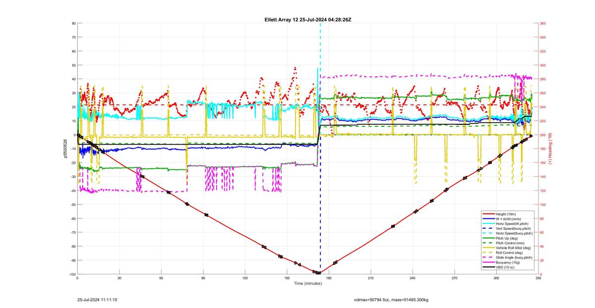This screenshot has height=308, width=595.
Task: Click the '-50' tick on the left axis
Action: click(x=72, y=205)
